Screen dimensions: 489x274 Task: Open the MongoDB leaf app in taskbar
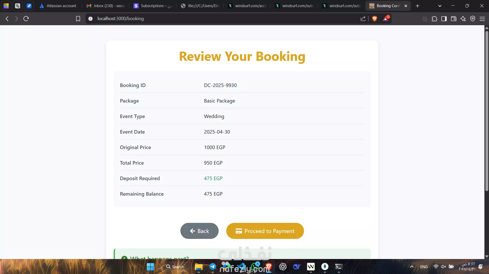325,267
